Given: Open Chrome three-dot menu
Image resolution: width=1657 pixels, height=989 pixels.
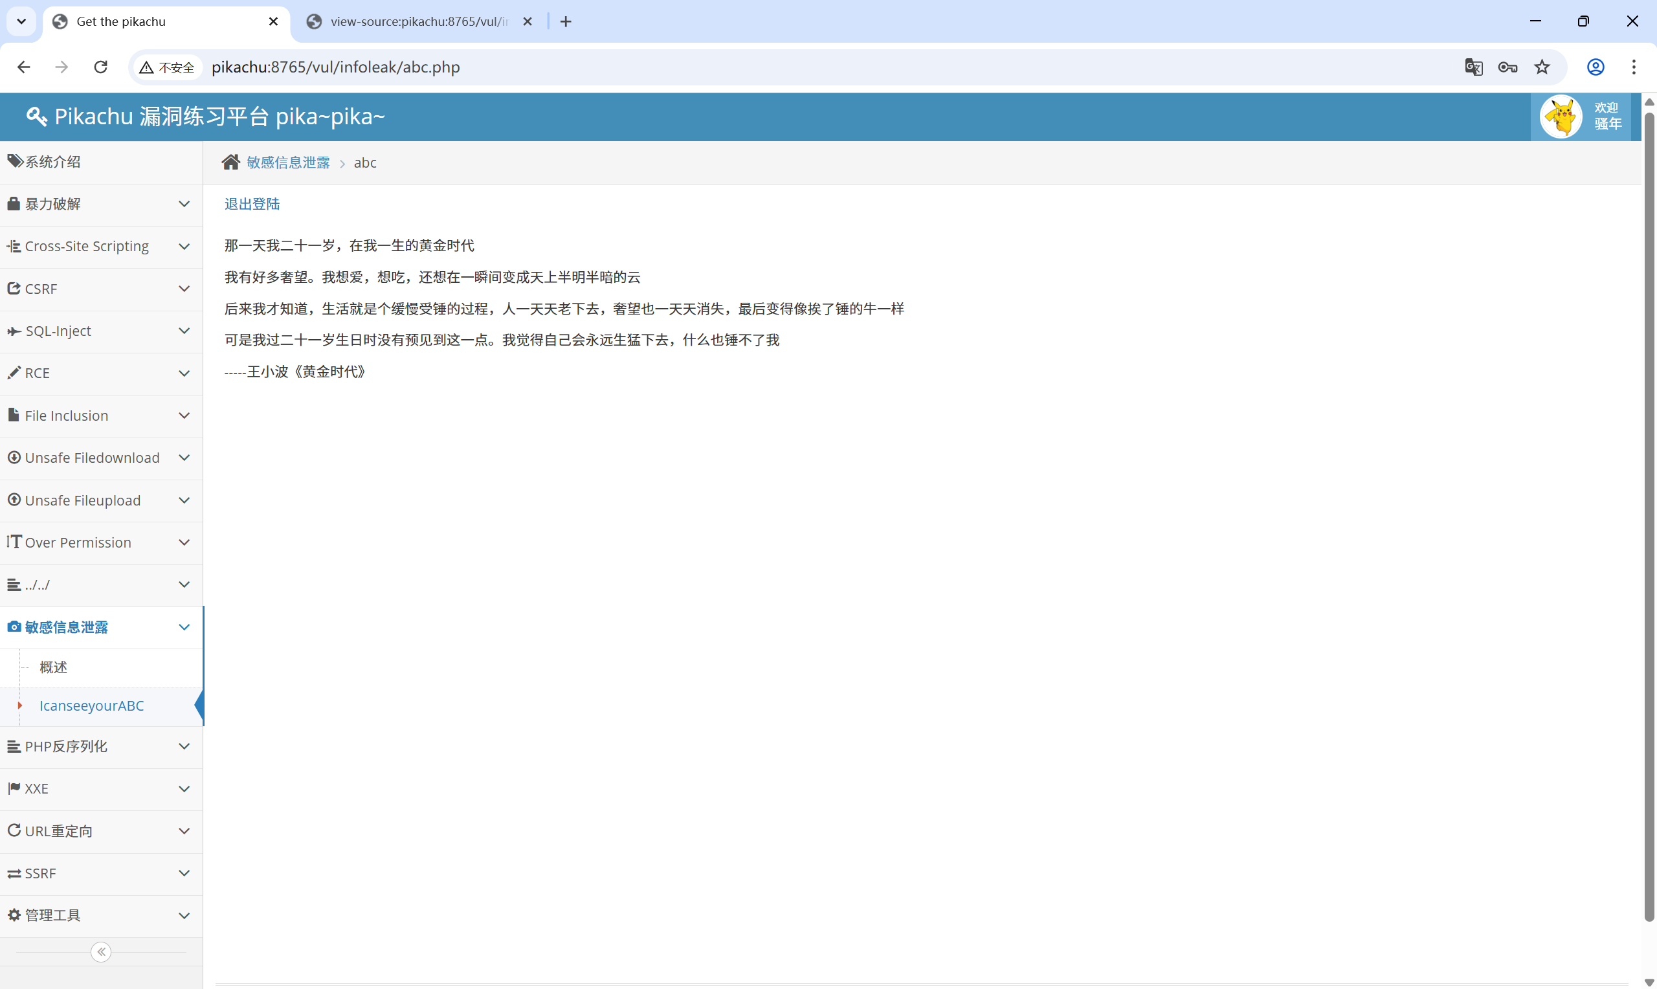Looking at the screenshot, I should click(1633, 67).
